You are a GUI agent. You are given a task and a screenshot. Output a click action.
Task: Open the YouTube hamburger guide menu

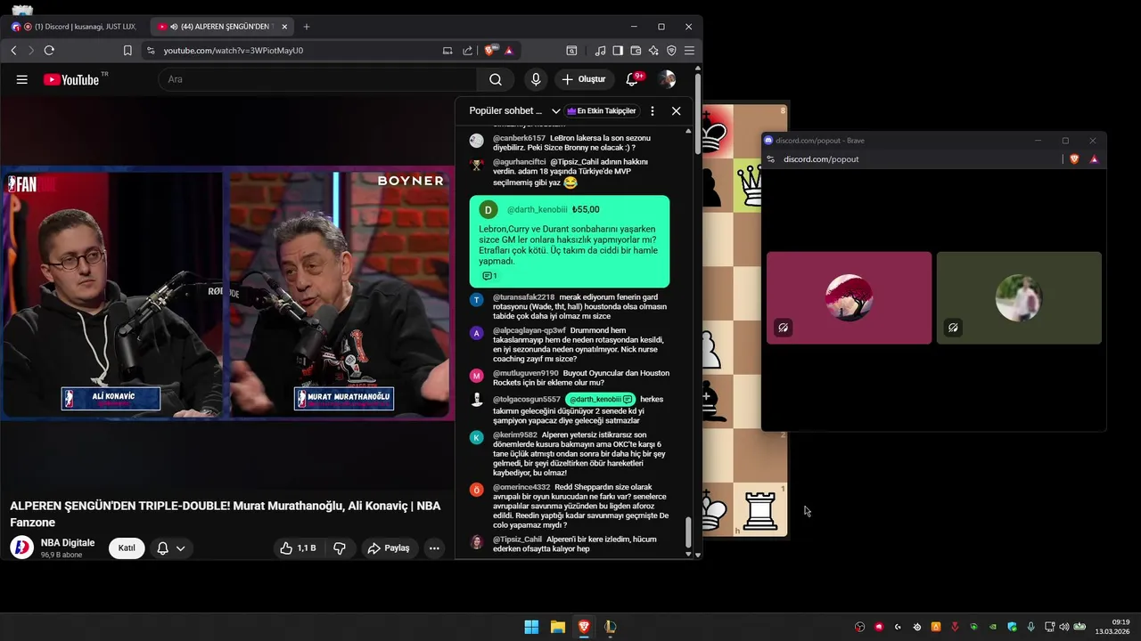[x=21, y=79]
